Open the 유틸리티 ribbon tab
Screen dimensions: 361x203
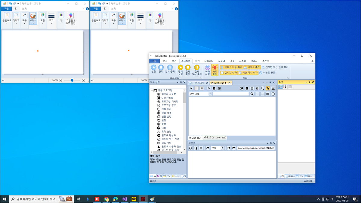point(209,61)
